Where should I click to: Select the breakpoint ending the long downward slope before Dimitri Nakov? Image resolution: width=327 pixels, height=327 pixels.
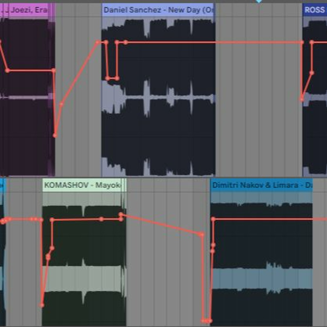point(201,234)
